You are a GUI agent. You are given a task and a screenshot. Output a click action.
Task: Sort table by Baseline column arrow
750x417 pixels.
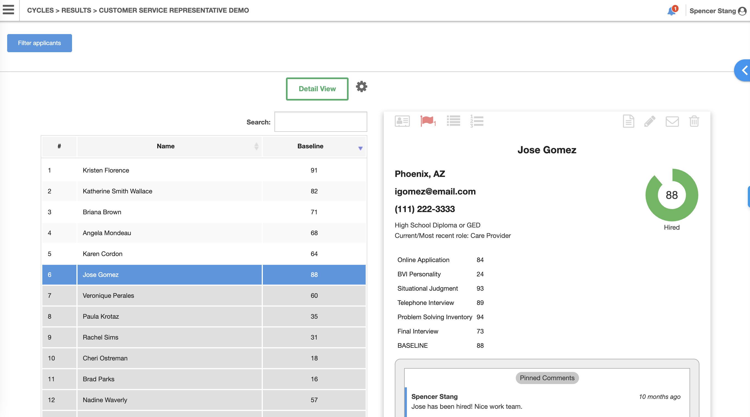pos(360,148)
